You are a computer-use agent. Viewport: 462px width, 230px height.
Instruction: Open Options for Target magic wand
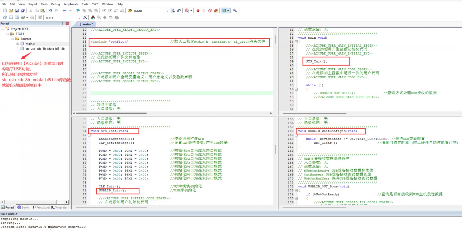(85, 17)
